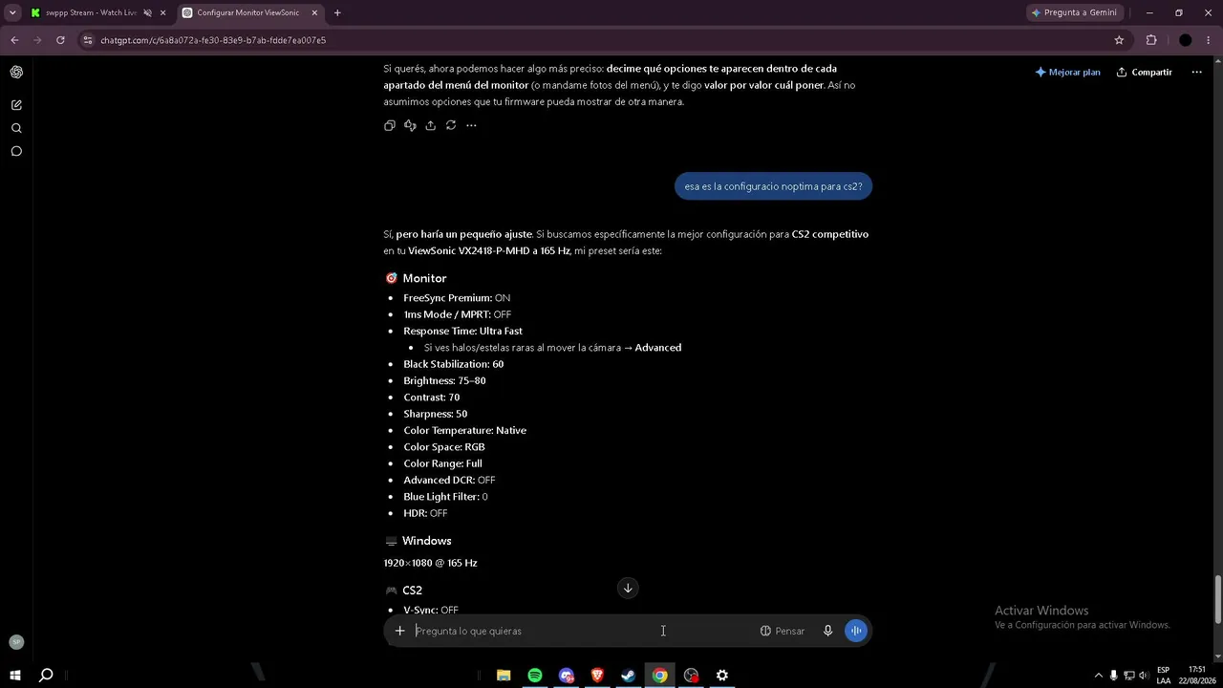Start voice dictation with microphone
The image size is (1223, 688).
coord(827,631)
